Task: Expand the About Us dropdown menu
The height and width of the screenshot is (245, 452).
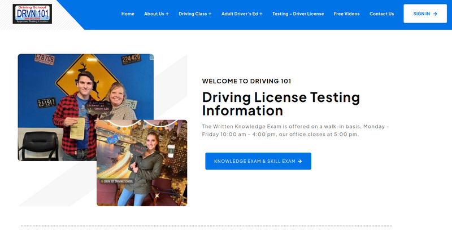Action: [x=154, y=14]
